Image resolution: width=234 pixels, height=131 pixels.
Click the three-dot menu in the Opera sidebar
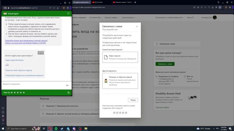3,124
